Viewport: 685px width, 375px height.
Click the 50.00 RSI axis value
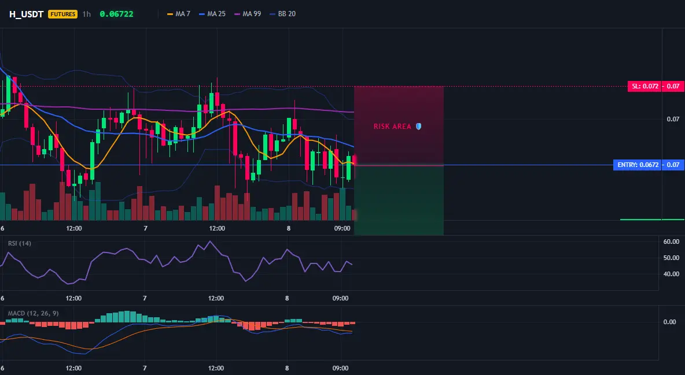(671, 258)
